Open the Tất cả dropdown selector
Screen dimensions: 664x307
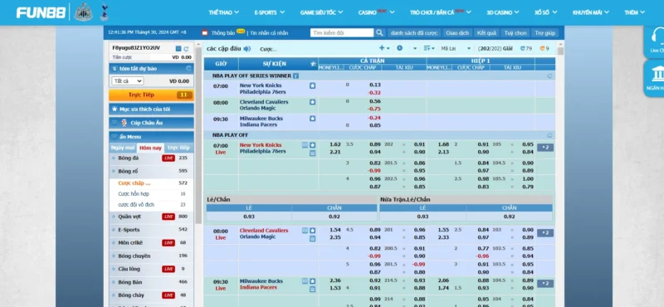pyautogui.click(x=128, y=80)
